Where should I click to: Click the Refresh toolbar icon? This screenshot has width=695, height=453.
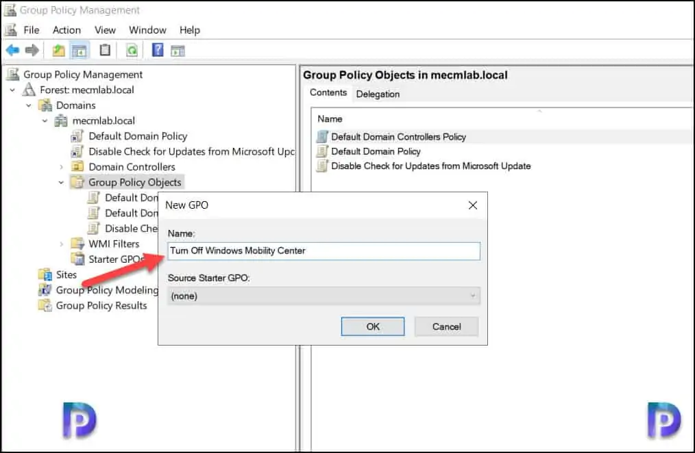pos(132,51)
